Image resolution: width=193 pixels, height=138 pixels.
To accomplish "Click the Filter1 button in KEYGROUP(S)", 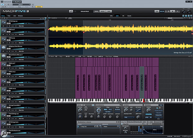I will point(106,109).
